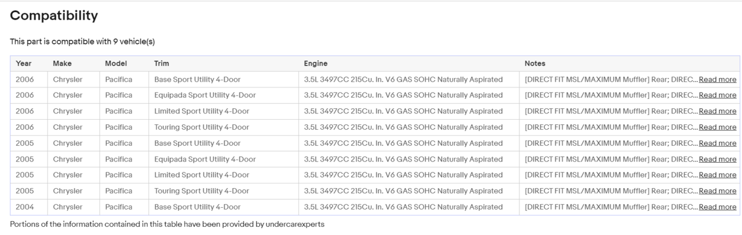Expand notes for 2006 Touring Sport Utility row

click(x=717, y=127)
